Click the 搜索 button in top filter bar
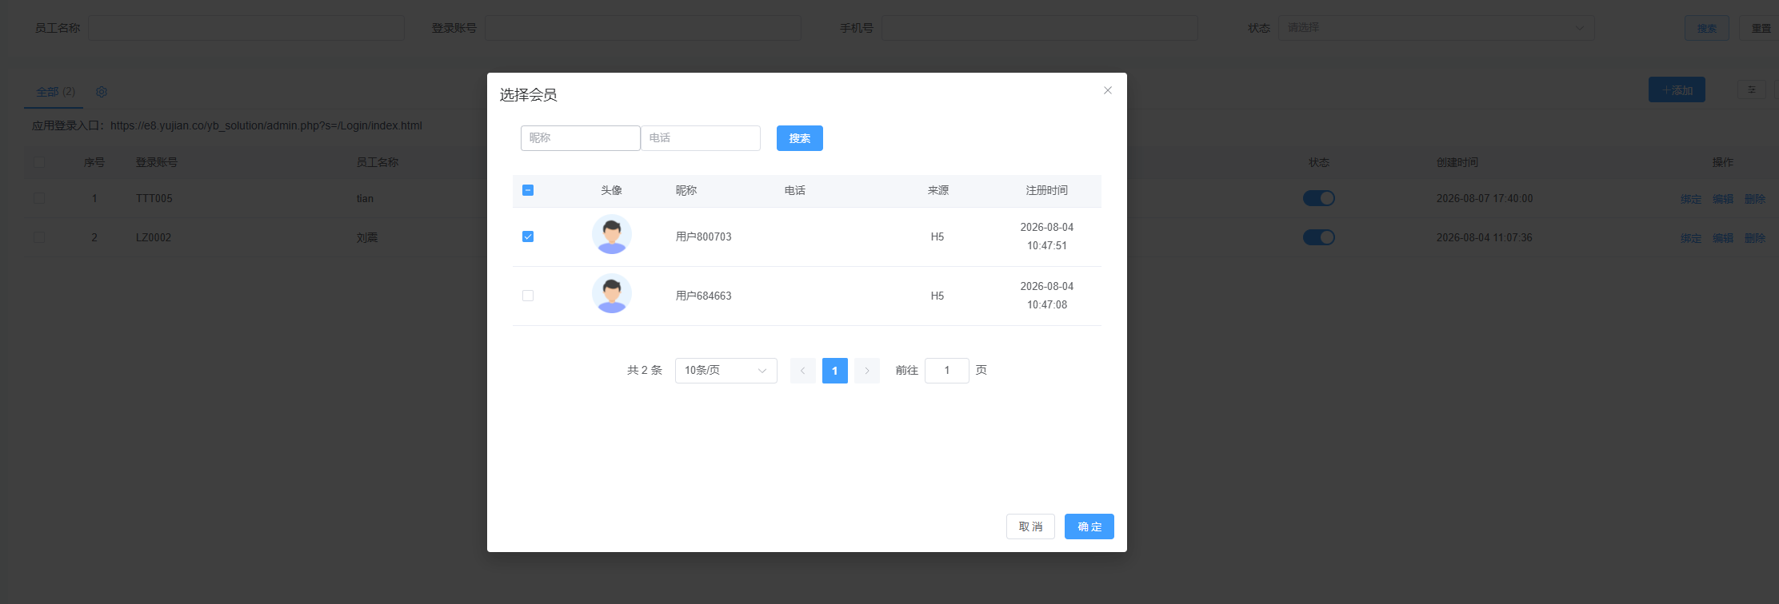 [1707, 28]
